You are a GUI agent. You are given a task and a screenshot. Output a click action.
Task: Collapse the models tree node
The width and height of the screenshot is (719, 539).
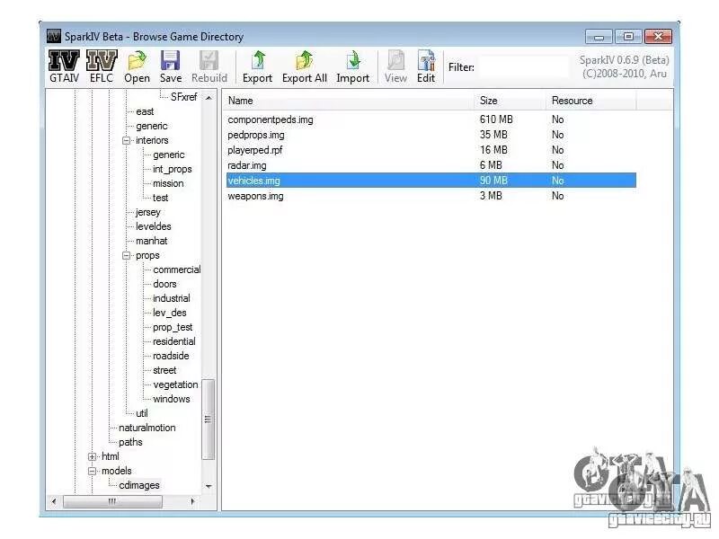coord(93,471)
